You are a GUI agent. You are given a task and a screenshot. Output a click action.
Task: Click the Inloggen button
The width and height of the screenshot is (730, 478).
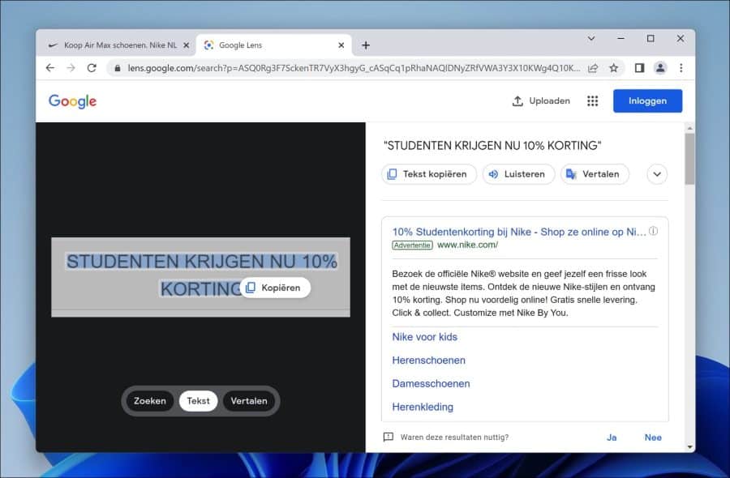(x=647, y=101)
